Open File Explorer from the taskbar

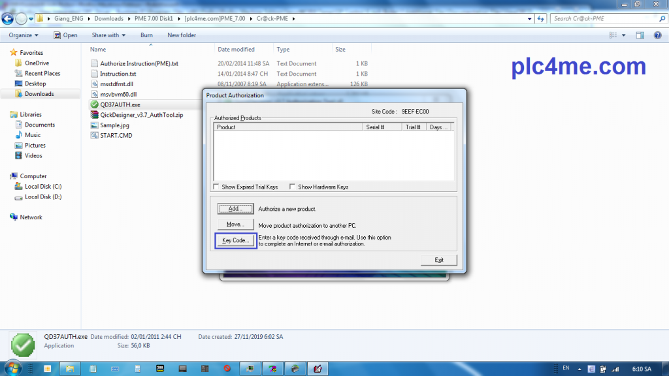70,368
